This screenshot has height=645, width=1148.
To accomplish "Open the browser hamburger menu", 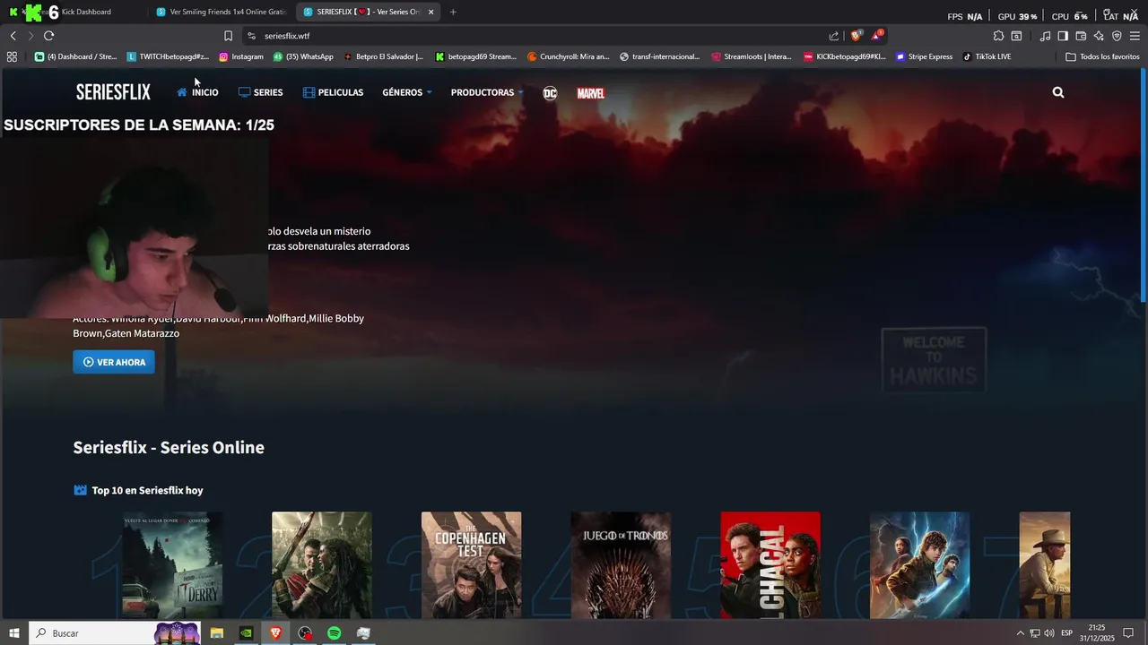I will coord(1135,36).
